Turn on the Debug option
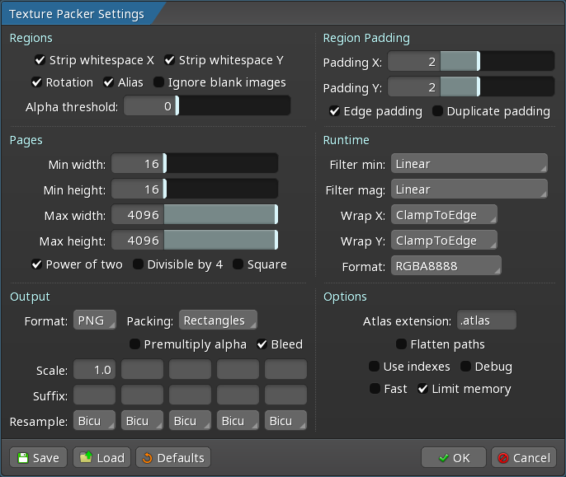 pyautogui.click(x=465, y=367)
